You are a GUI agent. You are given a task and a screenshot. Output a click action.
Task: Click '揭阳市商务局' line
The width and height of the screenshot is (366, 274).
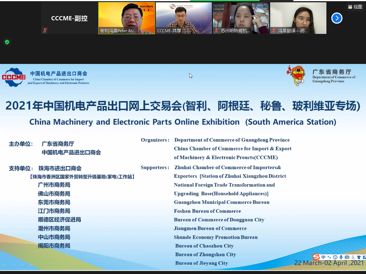click(54, 246)
